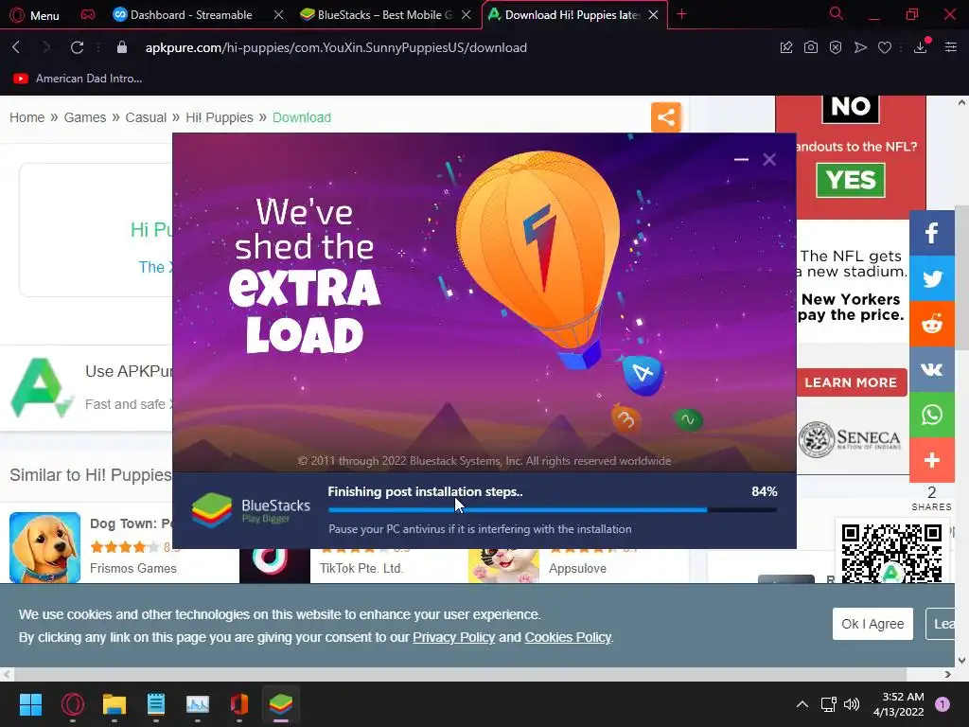Minimize the BlueStacks installer dialog
Image resolution: width=969 pixels, height=727 pixels.
(741, 159)
